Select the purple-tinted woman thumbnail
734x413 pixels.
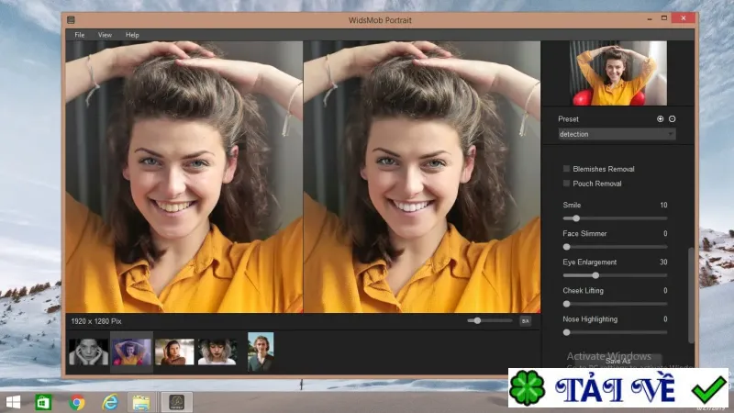pos(131,352)
